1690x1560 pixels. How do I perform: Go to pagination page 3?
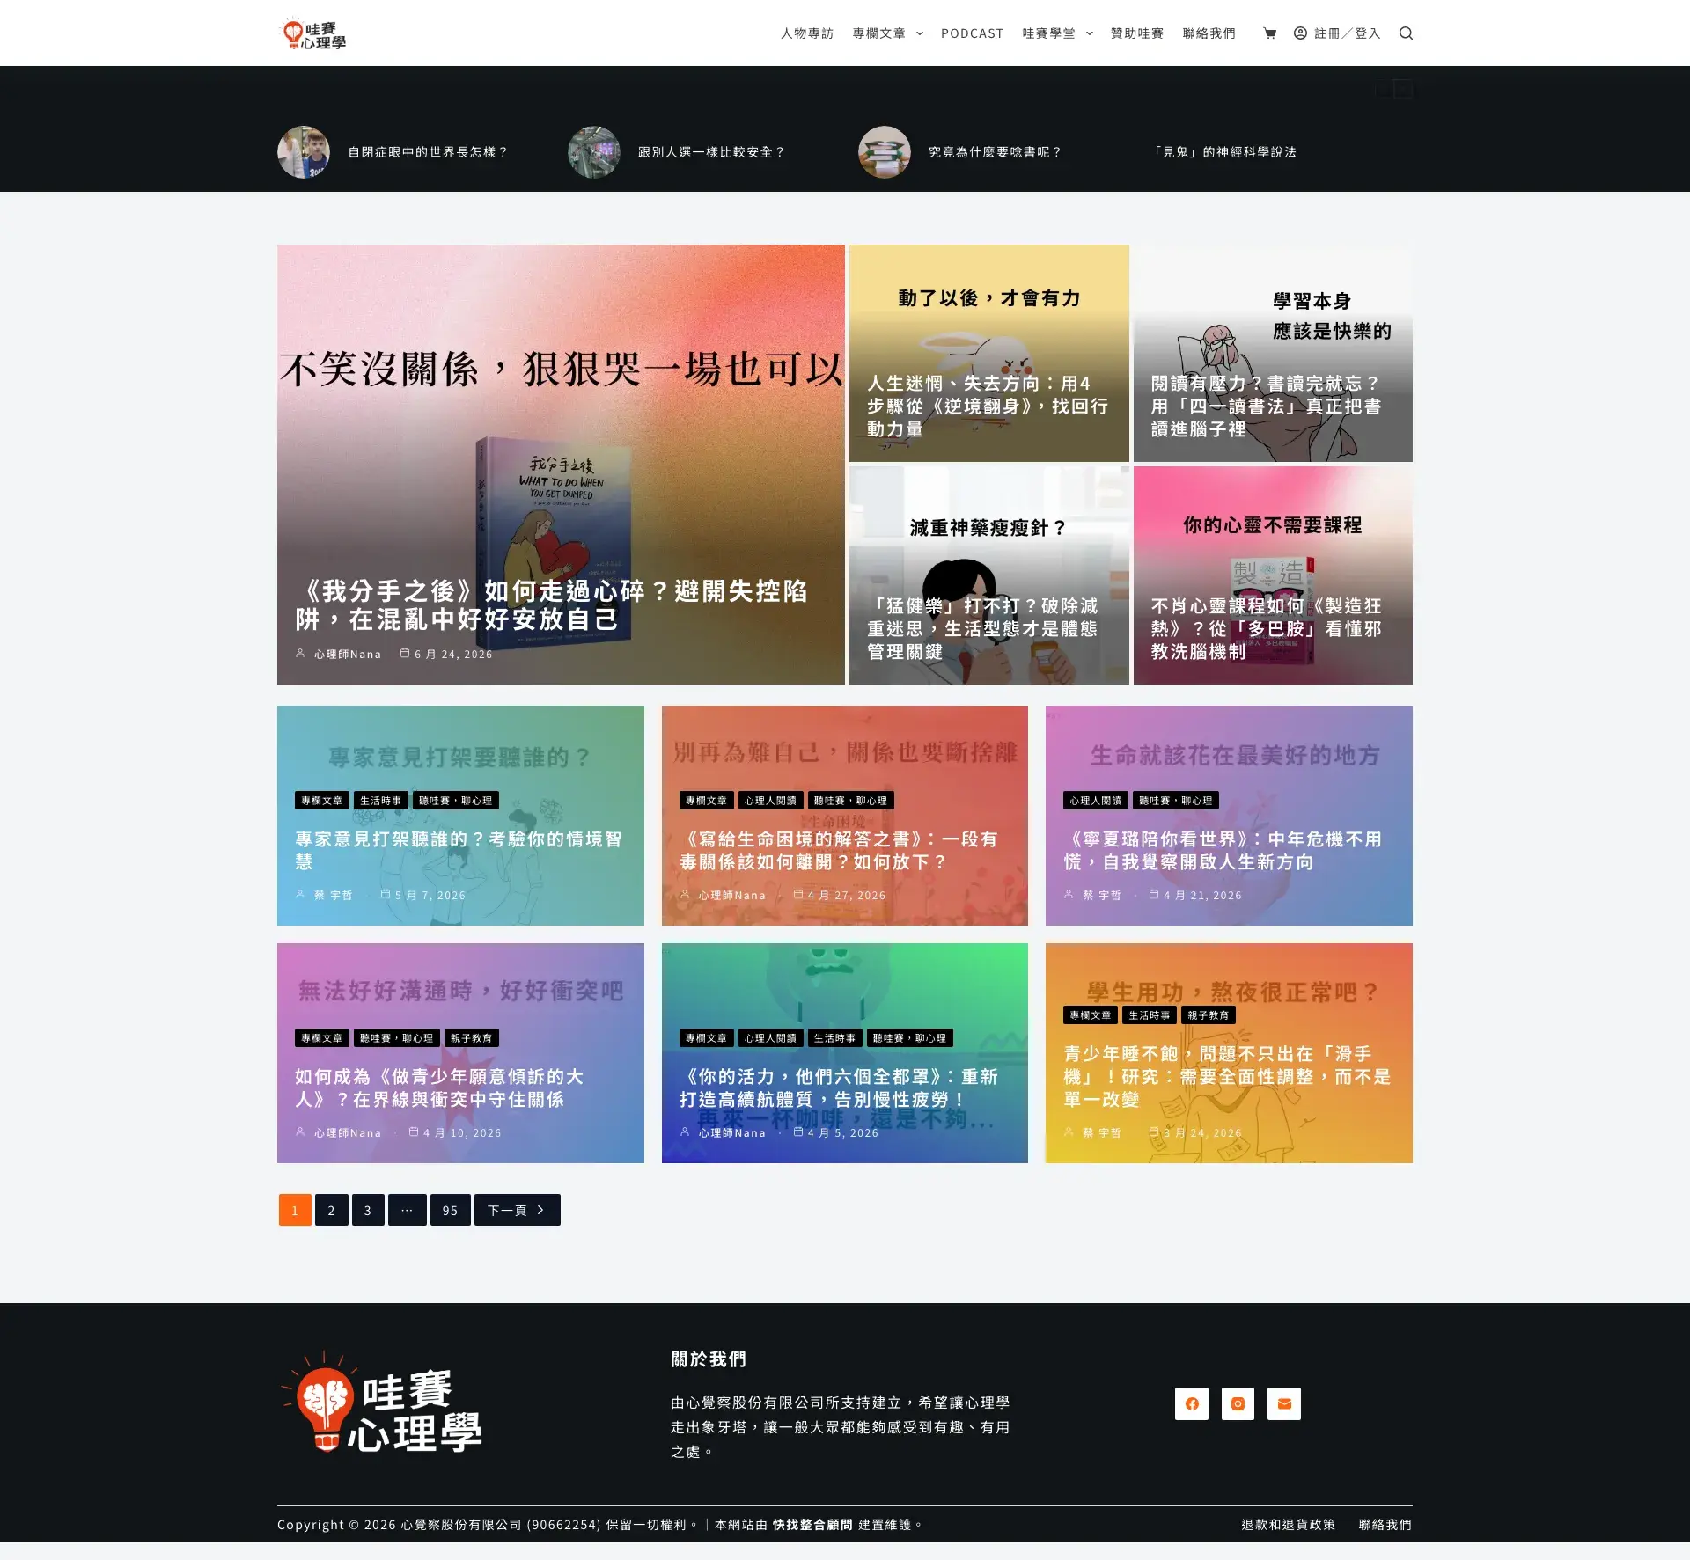[368, 1210]
